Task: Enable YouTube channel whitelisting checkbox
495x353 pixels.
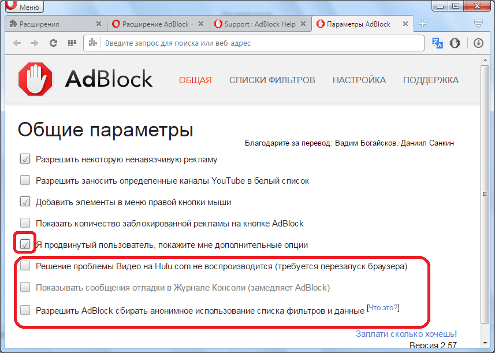Action: (25, 180)
